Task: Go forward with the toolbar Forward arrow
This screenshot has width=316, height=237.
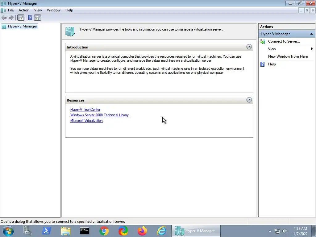Action: (11, 18)
